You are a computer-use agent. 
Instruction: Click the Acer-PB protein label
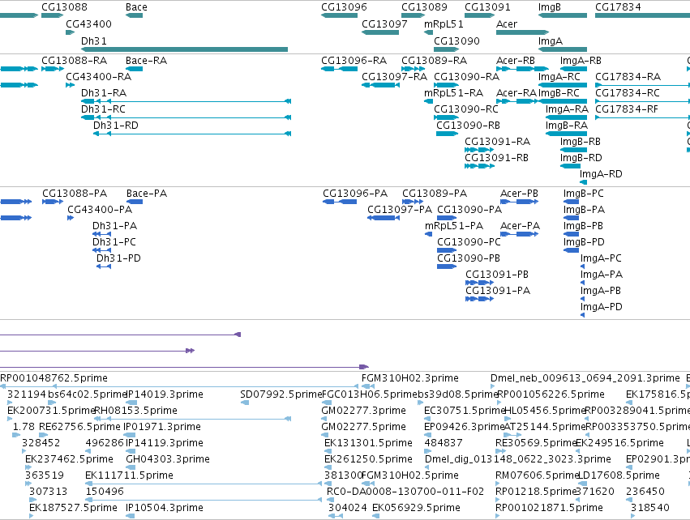pyautogui.click(x=519, y=194)
